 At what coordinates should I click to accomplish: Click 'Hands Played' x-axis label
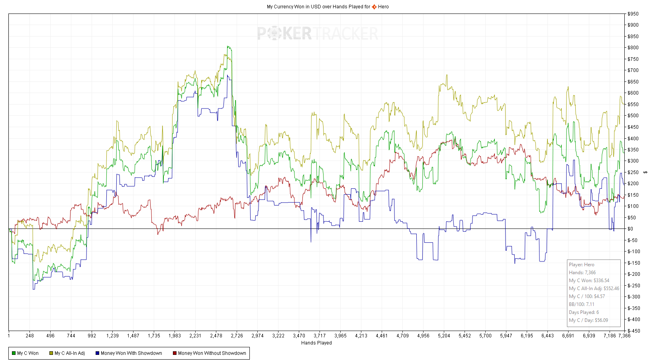[316, 343]
